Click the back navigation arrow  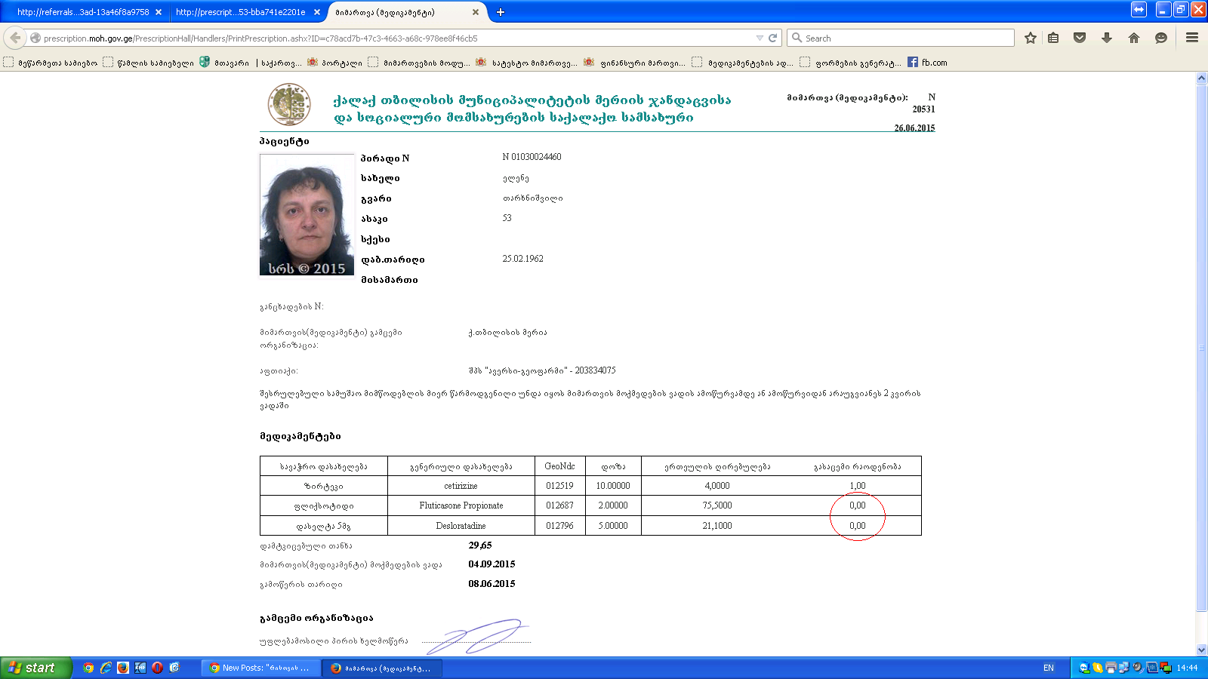15,38
